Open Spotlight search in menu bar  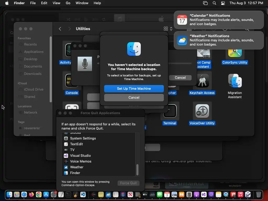click(x=214, y=3)
